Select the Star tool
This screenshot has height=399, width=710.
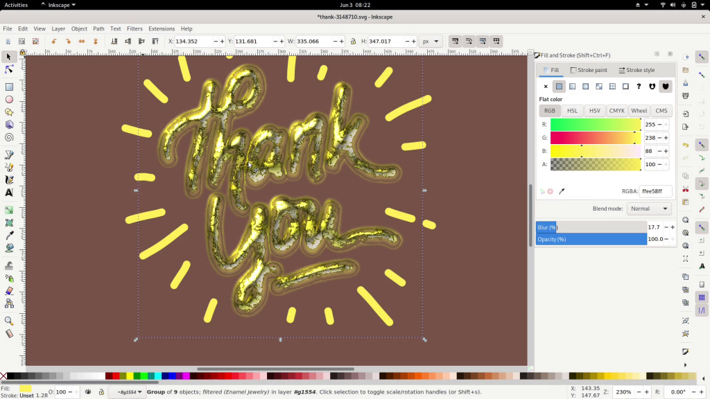coord(9,112)
